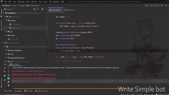Expand Extended Definitions node
This screenshot has width=169, height=95.
tap(6, 58)
